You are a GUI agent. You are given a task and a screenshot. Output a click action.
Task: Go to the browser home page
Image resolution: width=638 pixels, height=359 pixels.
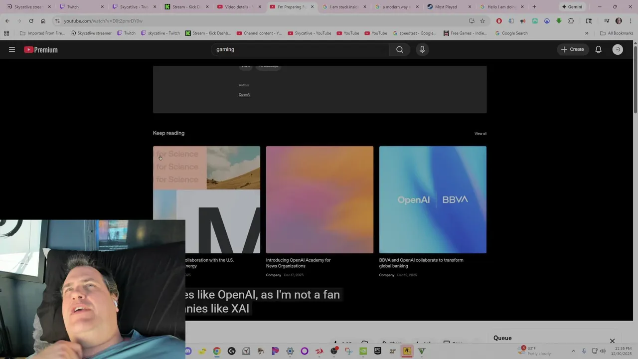(43, 21)
